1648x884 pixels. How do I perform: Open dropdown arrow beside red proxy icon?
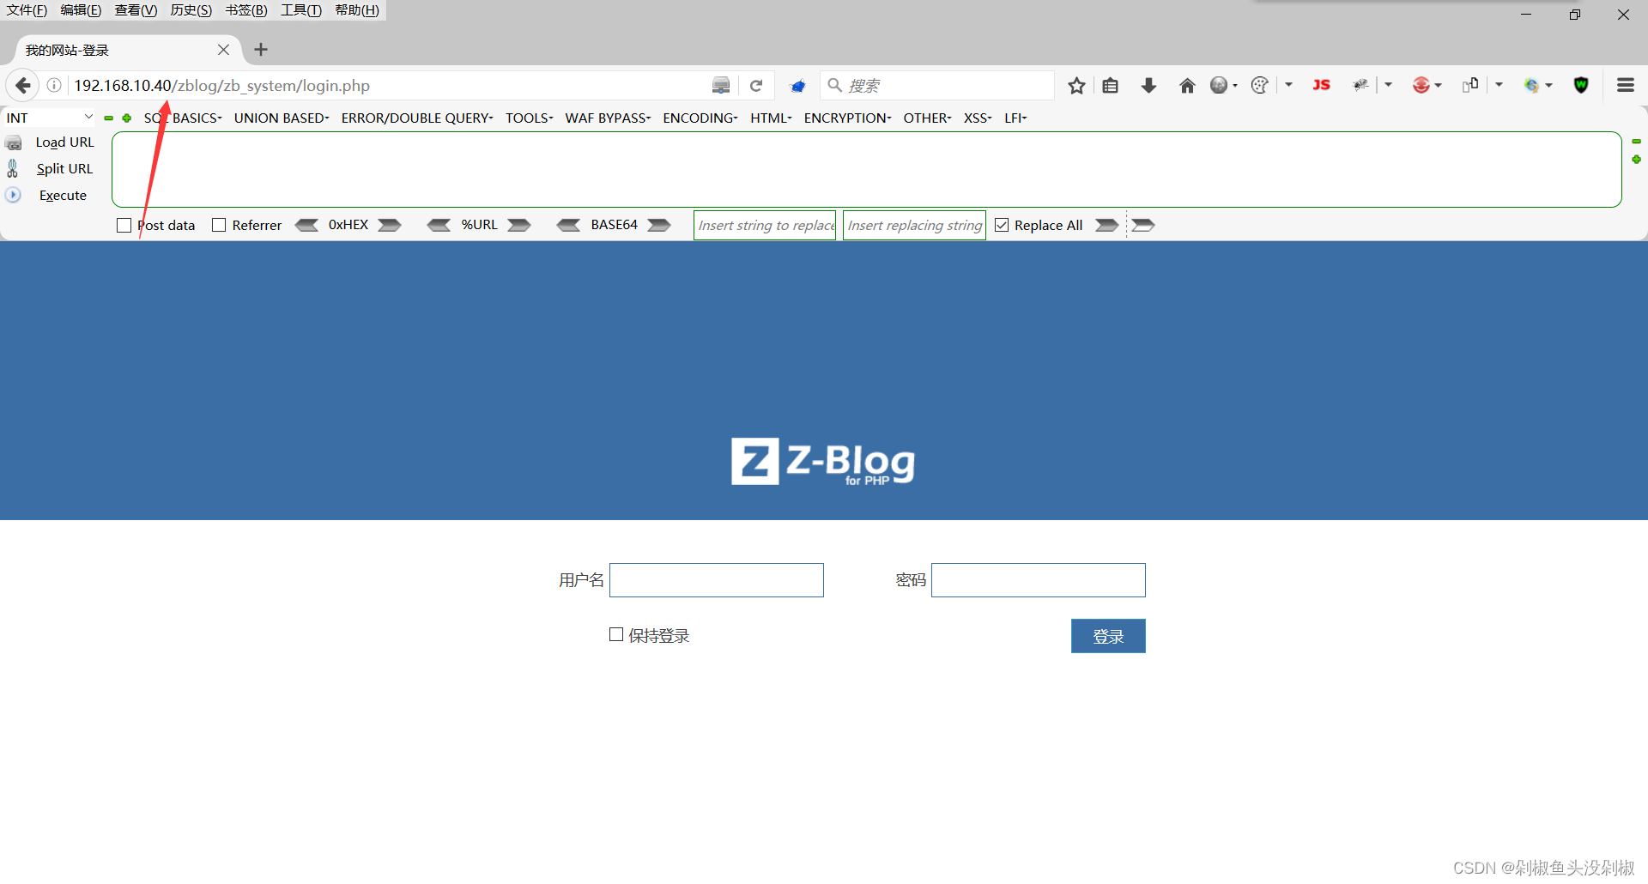1438,86
